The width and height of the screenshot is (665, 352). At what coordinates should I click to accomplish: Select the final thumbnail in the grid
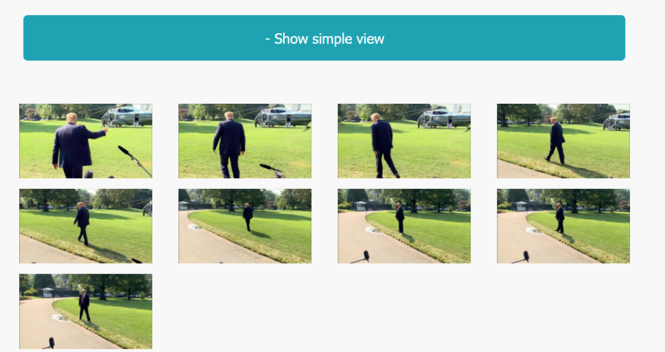[x=86, y=312]
